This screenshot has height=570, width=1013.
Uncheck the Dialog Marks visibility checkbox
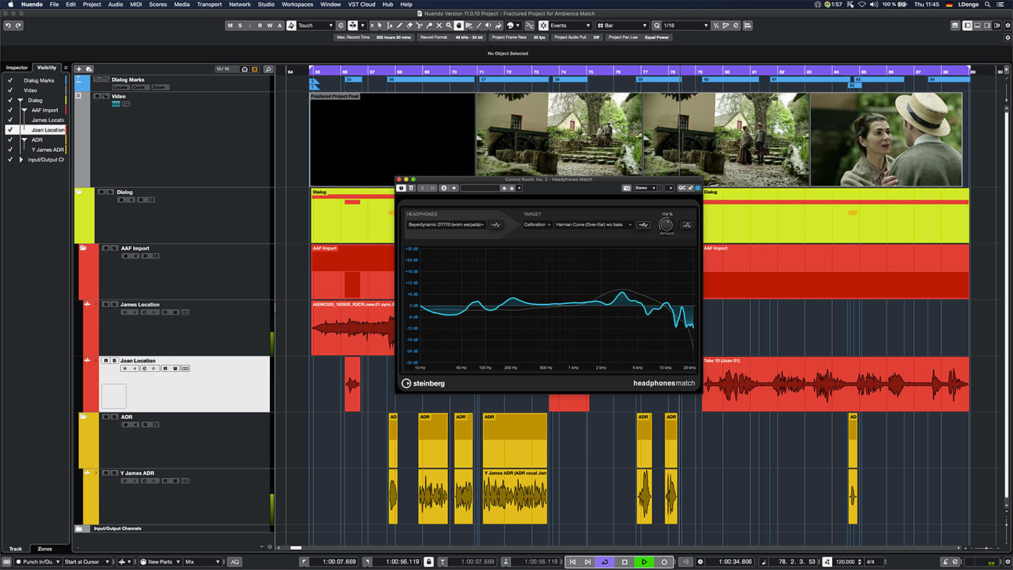click(x=10, y=80)
